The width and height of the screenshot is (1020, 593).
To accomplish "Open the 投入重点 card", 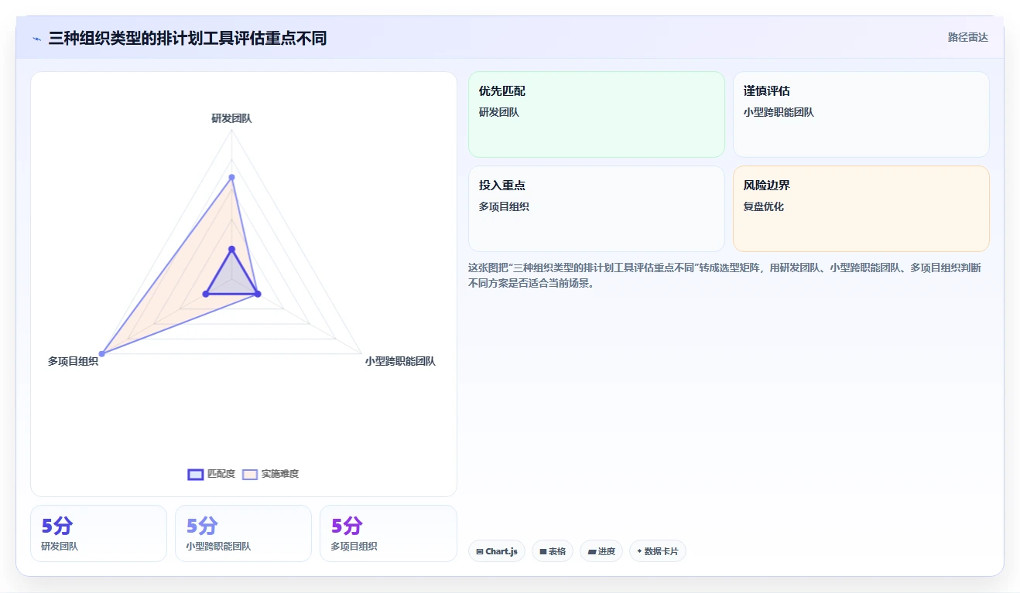I will coord(596,209).
